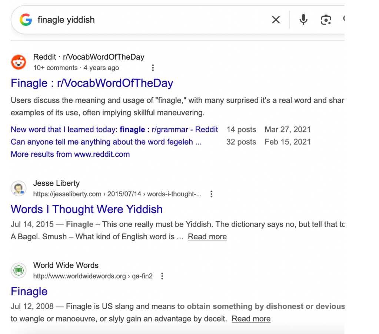Expand "Read more" on World Wide Words snippet
This screenshot has width=379, height=334.
point(251,319)
